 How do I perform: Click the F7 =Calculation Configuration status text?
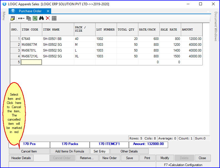[183, 165]
